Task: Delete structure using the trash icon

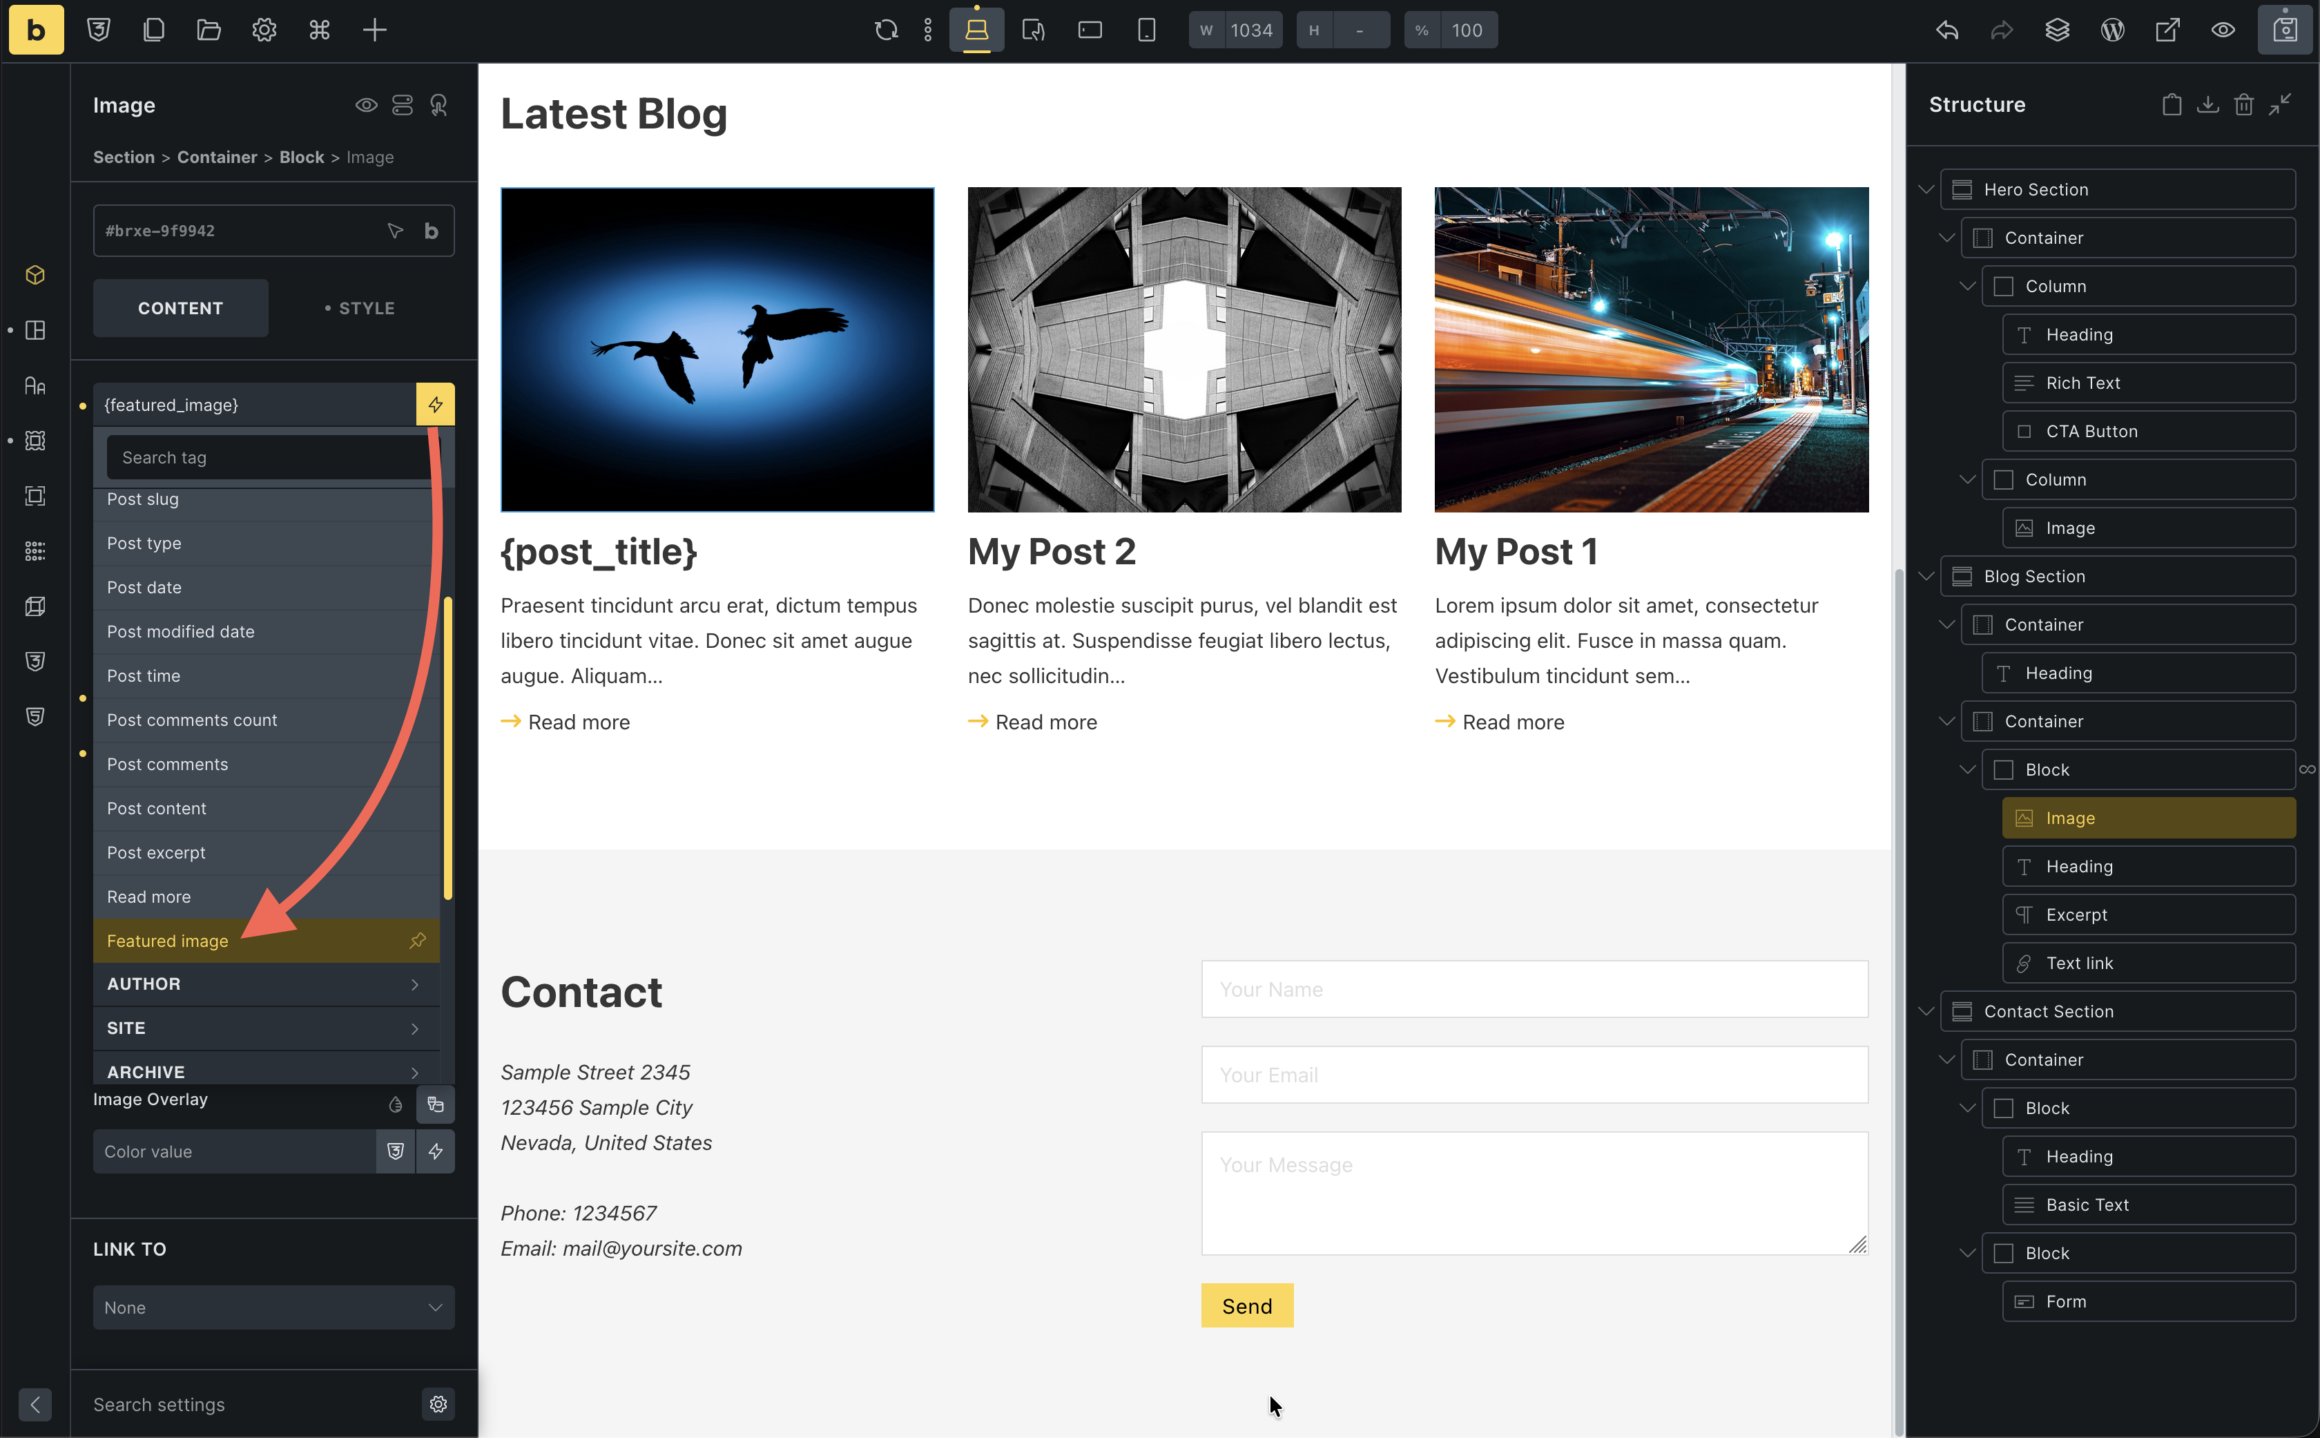Action: coord(2243,104)
